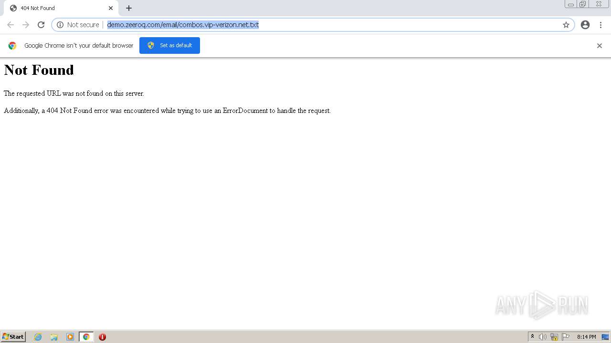This screenshot has width=611, height=343.
Task: Reload the current page
Action: pyautogui.click(x=41, y=25)
